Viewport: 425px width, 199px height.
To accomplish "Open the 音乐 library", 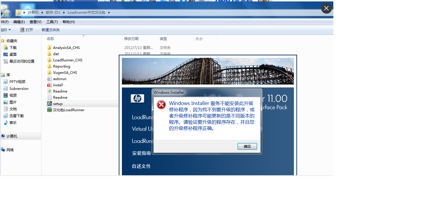I will coord(13,122).
